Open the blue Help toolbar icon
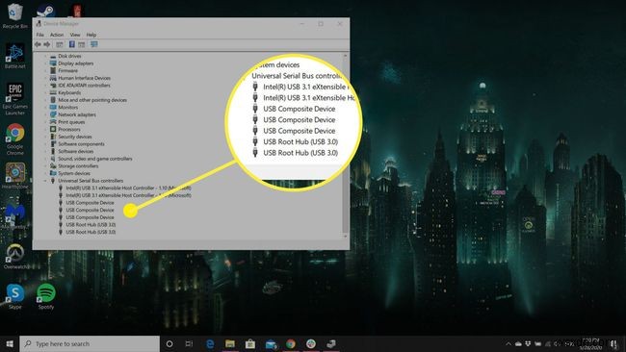Image resolution: width=626 pixels, height=352 pixels. [72, 44]
